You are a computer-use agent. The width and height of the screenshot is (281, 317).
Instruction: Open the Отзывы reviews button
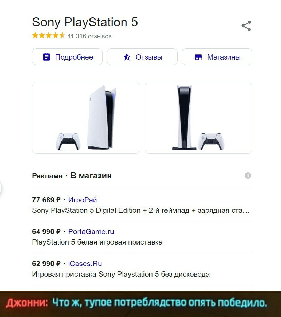[x=142, y=57]
